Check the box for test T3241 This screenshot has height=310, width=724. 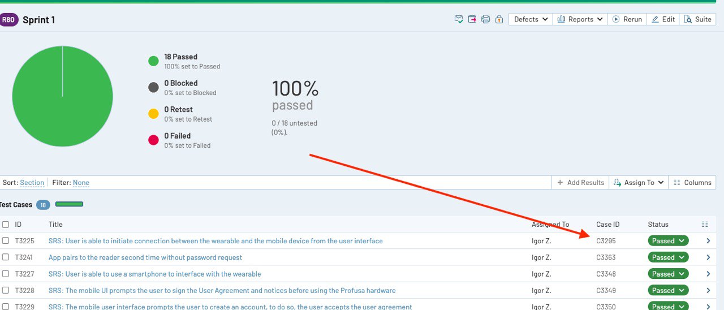coord(6,257)
